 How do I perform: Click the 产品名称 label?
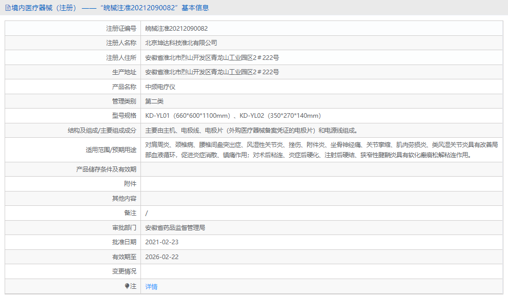(x=125, y=87)
